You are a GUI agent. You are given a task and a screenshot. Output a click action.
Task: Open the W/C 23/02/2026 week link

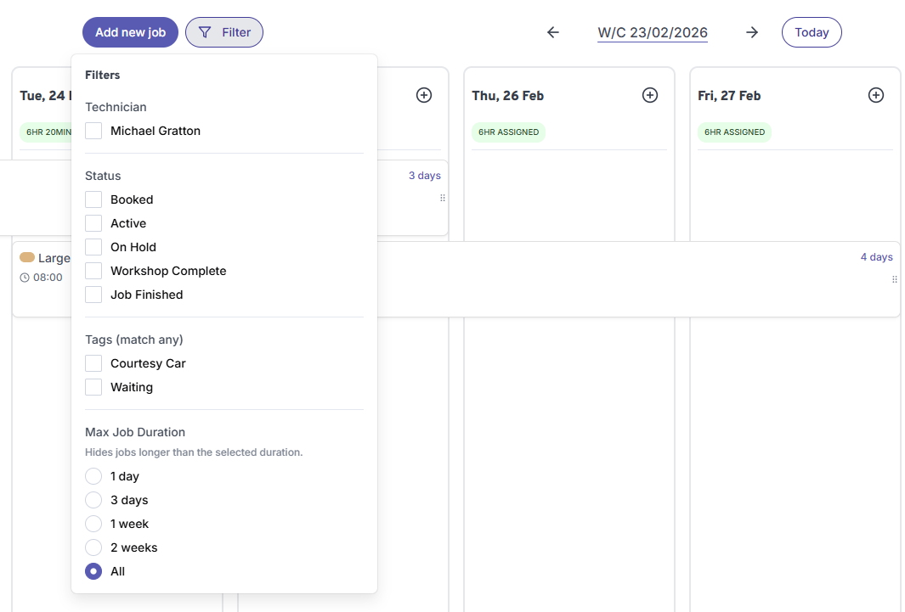[x=652, y=32]
